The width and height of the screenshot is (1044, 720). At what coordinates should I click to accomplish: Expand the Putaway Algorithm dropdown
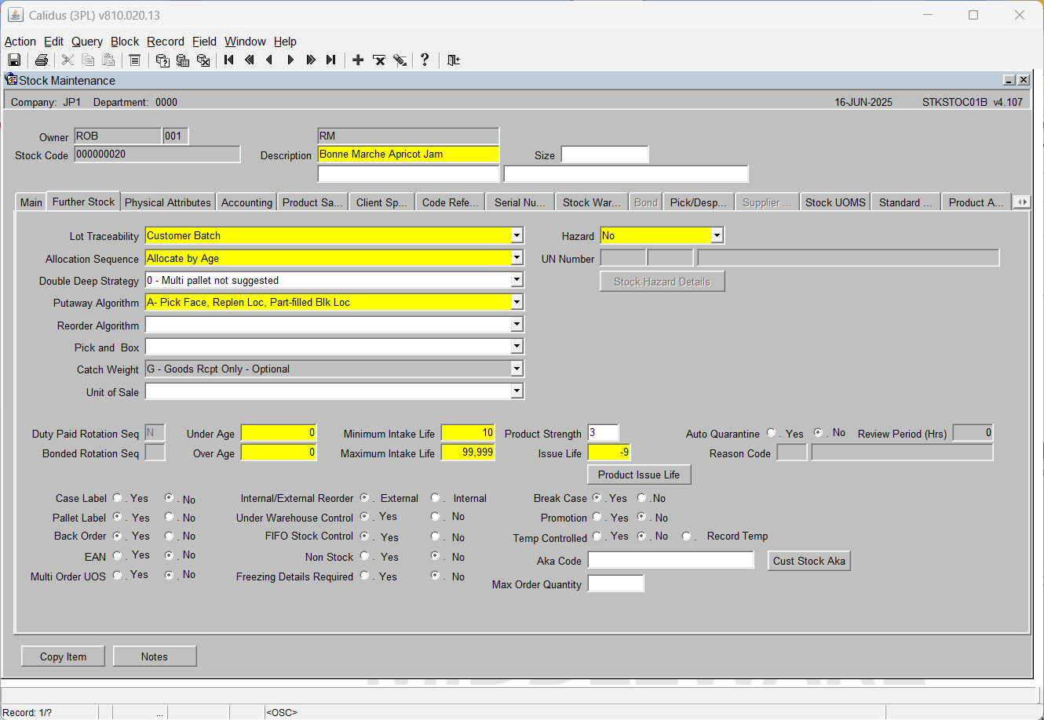point(517,303)
